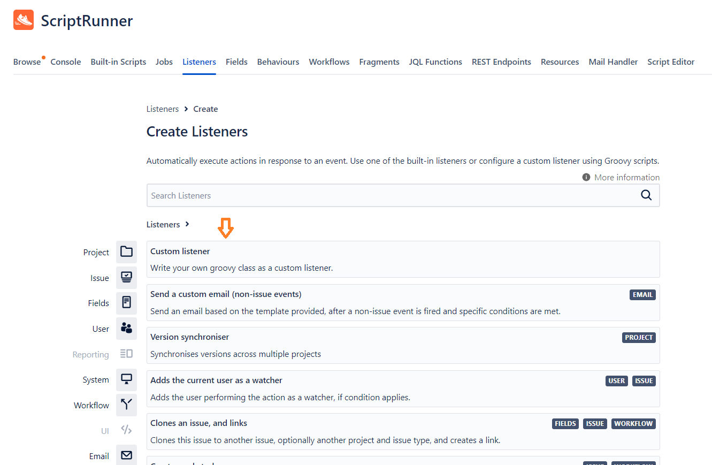Go to the JQL Functions tab
This screenshot has width=712, height=465.
(435, 62)
